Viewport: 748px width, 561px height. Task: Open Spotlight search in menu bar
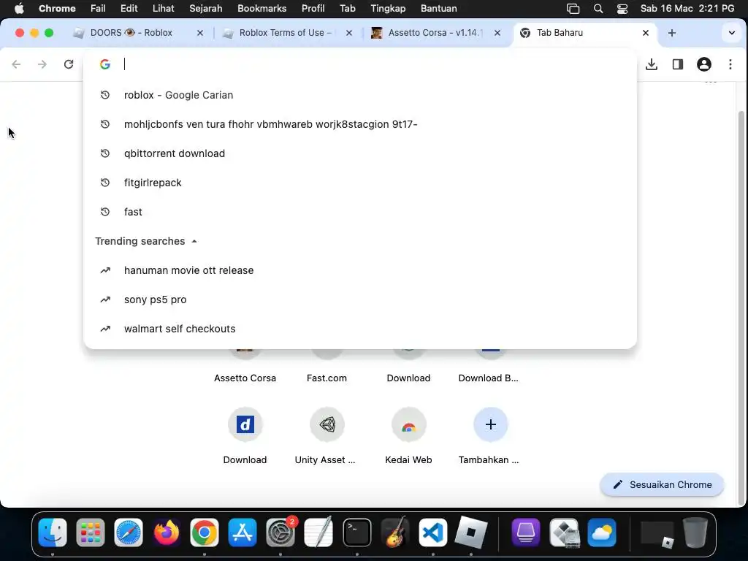[598, 8]
